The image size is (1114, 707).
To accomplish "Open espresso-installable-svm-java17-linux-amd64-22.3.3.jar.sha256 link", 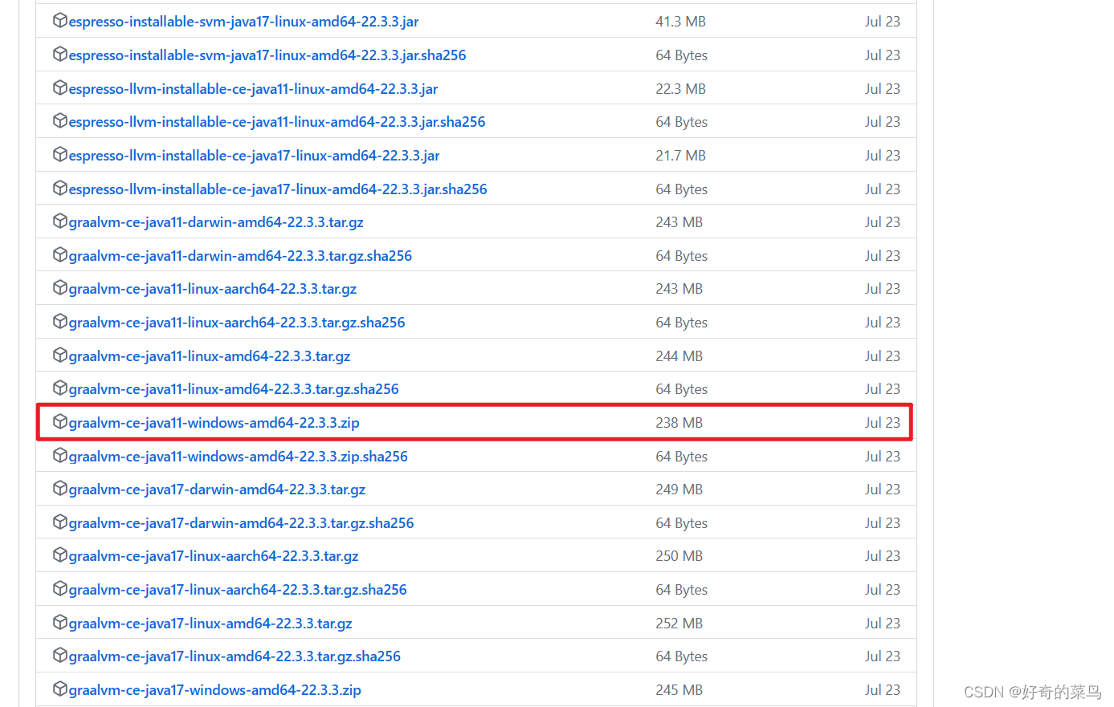I will (267, 55).
